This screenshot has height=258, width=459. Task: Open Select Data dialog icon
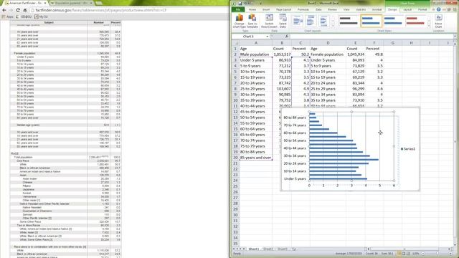tap(283, 21)
